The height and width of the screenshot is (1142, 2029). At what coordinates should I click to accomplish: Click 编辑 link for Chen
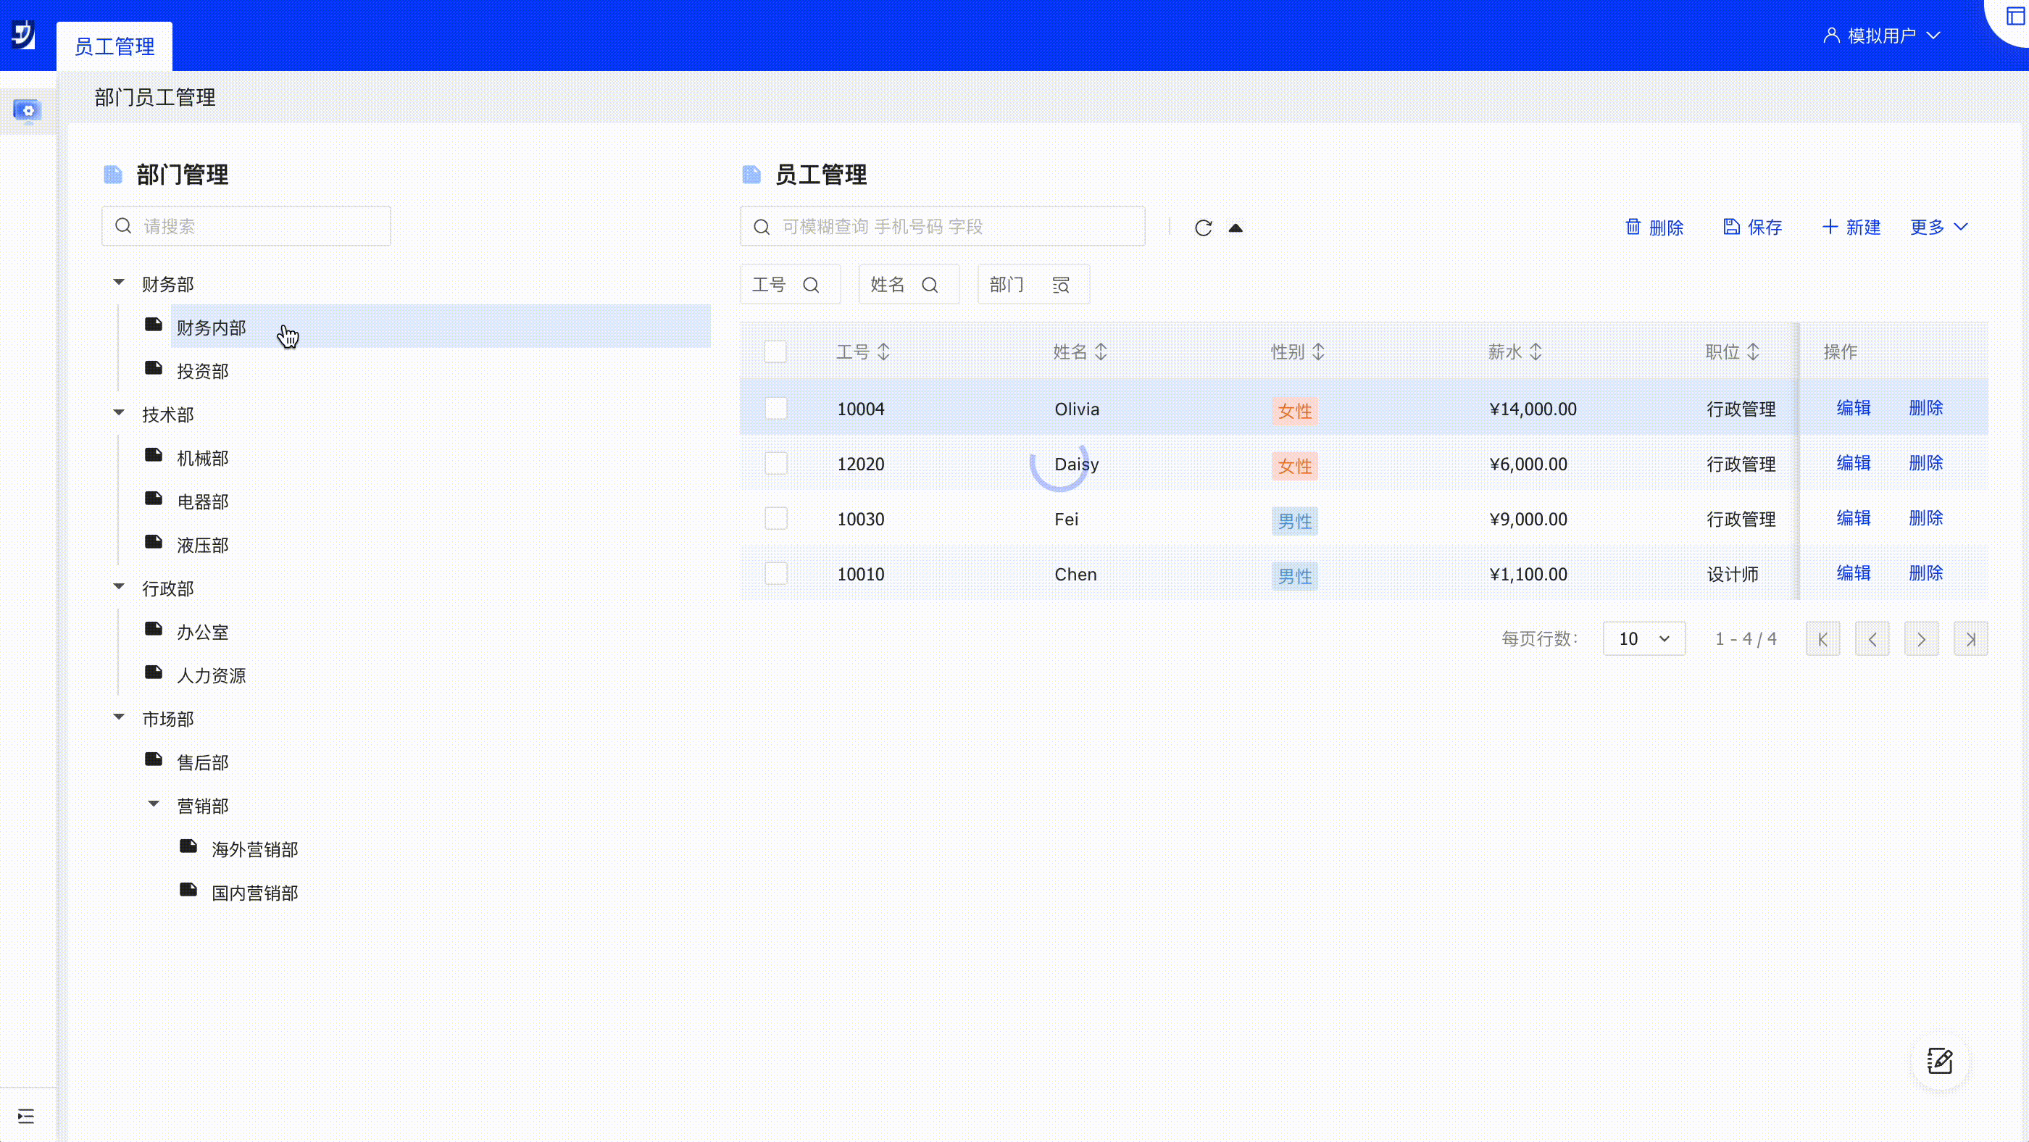click(x=1853, y=572)
